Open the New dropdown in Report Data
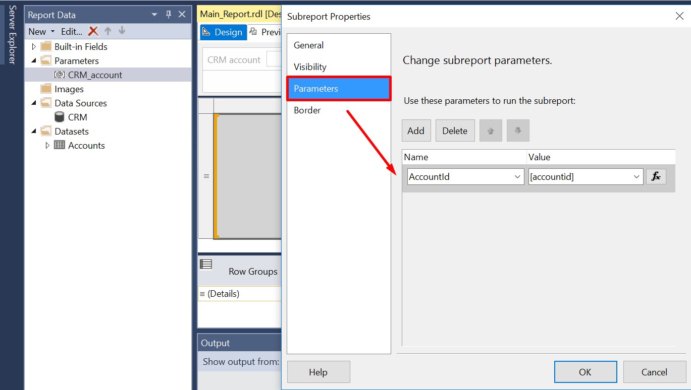 (x=41, y=31)
